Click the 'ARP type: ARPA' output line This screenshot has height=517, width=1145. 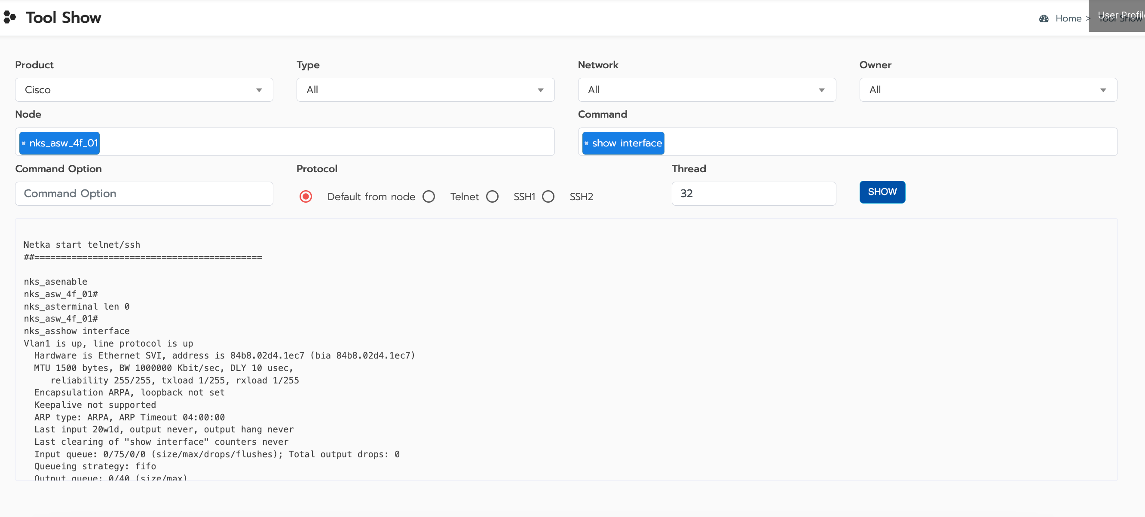pos(129,417)
